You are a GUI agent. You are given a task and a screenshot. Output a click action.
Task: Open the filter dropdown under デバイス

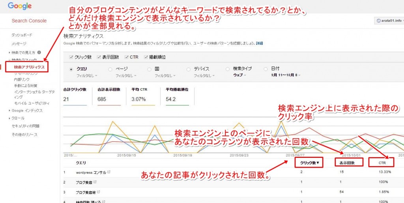pos(204,76)
